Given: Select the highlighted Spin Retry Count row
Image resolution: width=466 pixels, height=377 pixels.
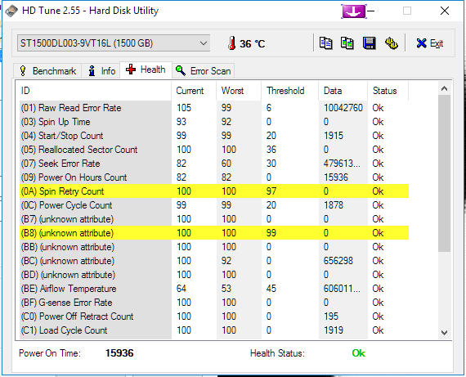Looking at the screenshot, I should coord(214,191).
